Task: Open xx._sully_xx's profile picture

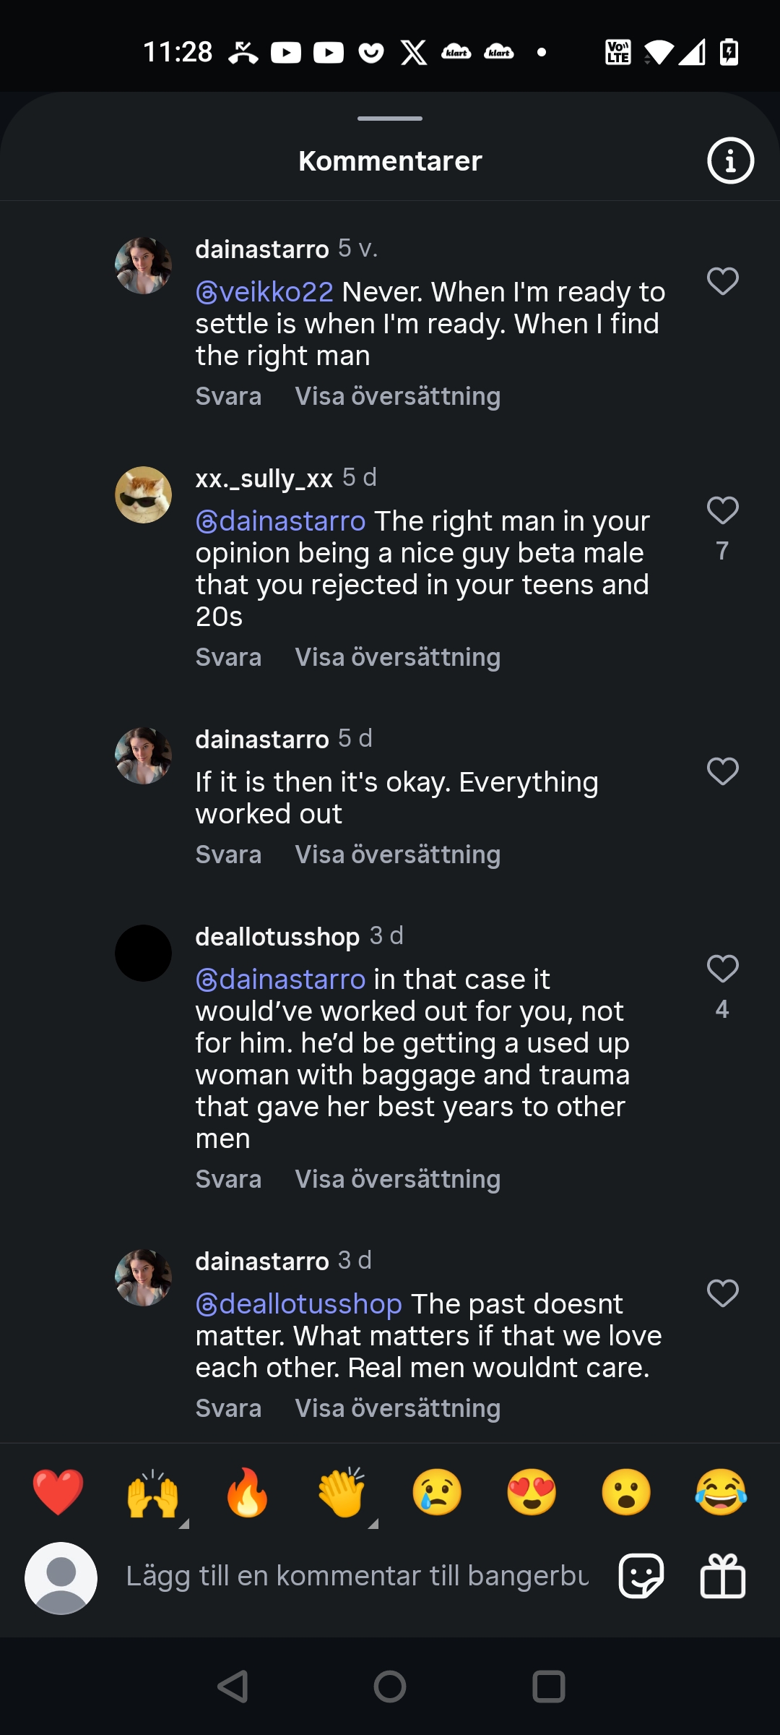Action: click(x=143, y=494)
